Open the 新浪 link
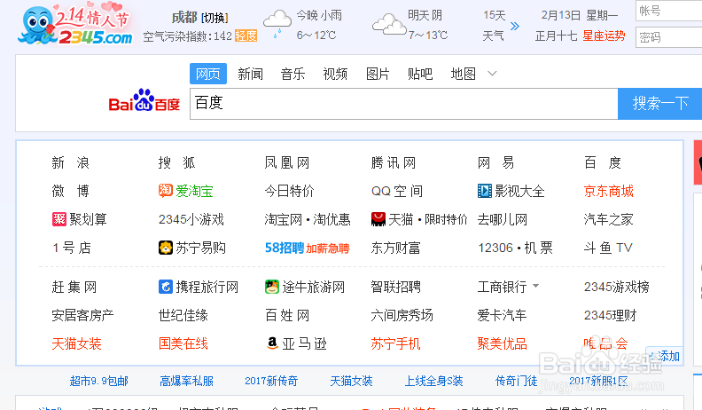702x410 pixels. tap(71, 162)
